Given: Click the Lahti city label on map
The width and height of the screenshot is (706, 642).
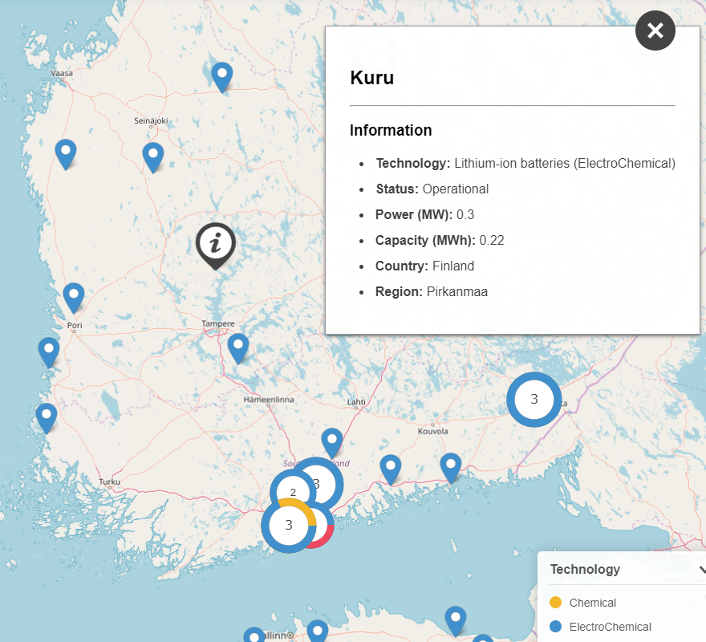Looking at the screenshot, I should (356, 402).
